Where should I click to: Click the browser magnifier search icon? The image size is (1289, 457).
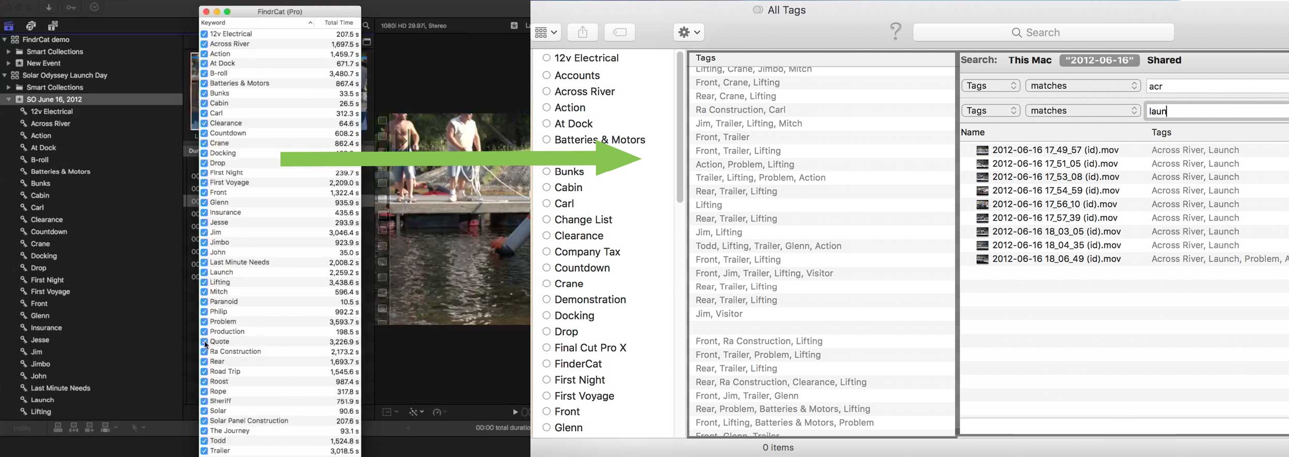(x=366, y=25)
